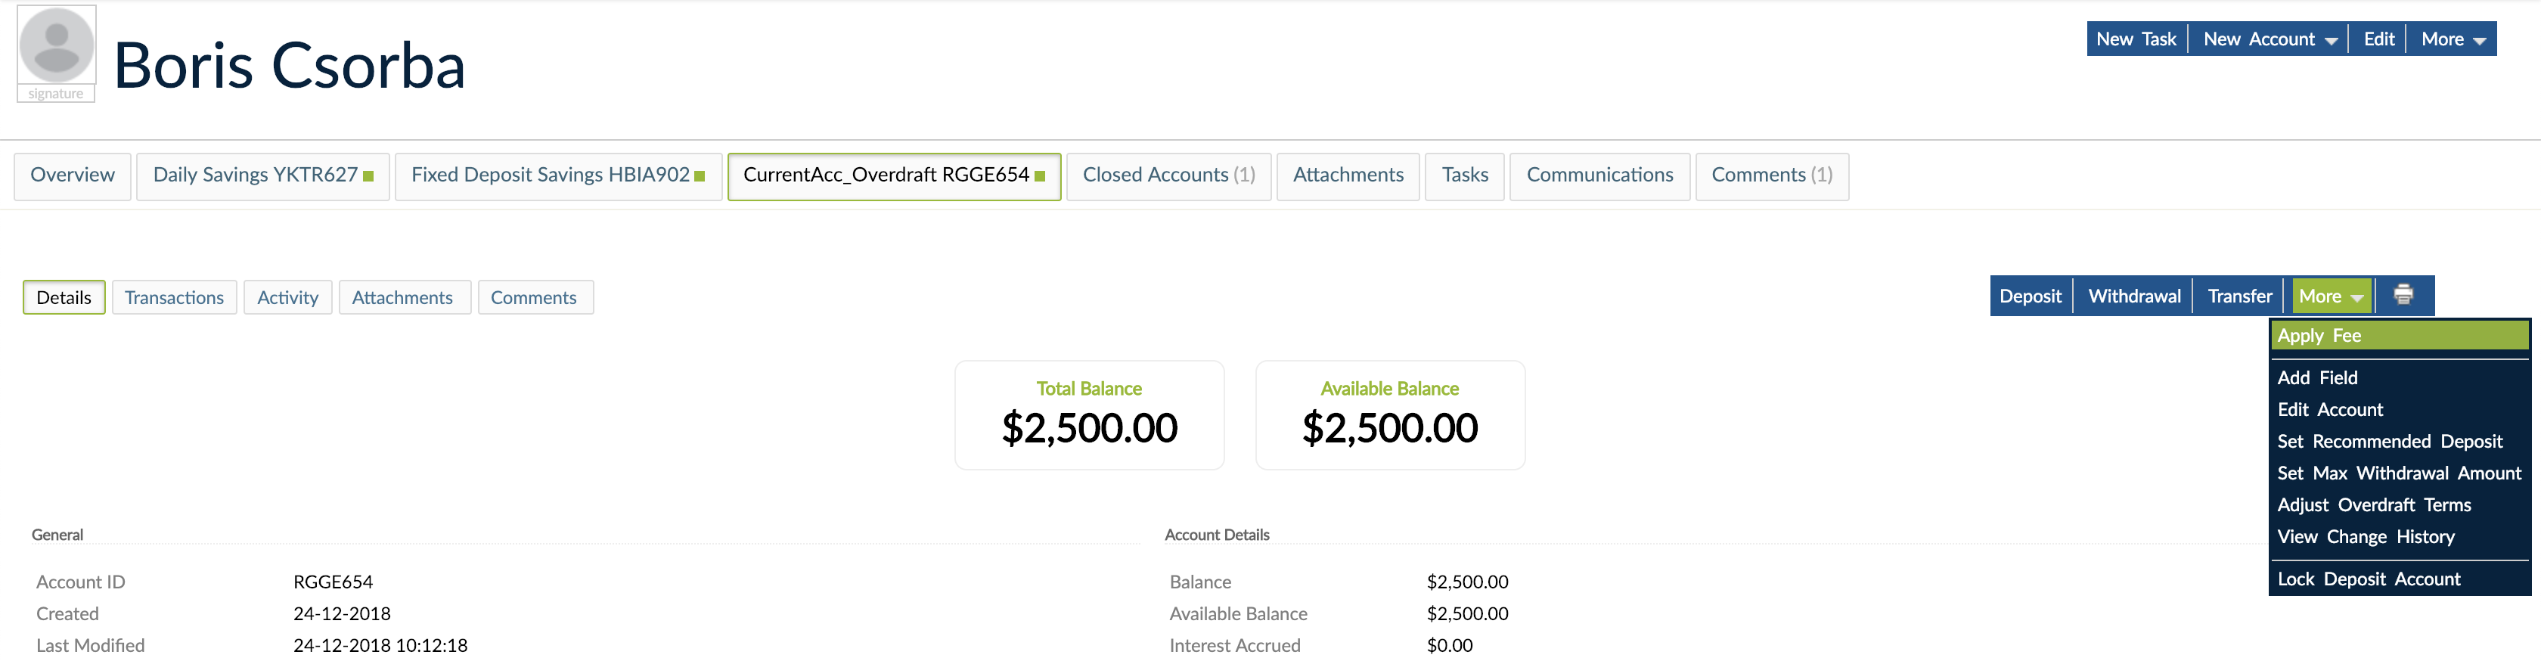Go to the Communications tab
Viewport: 2541px width, 661px height.
[x=1599, y=175]
